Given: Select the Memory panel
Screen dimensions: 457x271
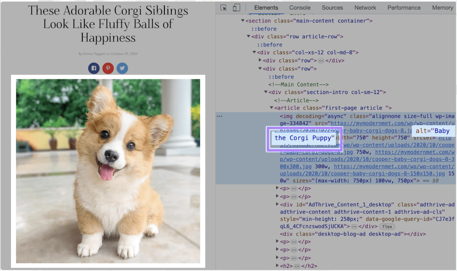Looking at the screenshot, I should tap(442, 8).
